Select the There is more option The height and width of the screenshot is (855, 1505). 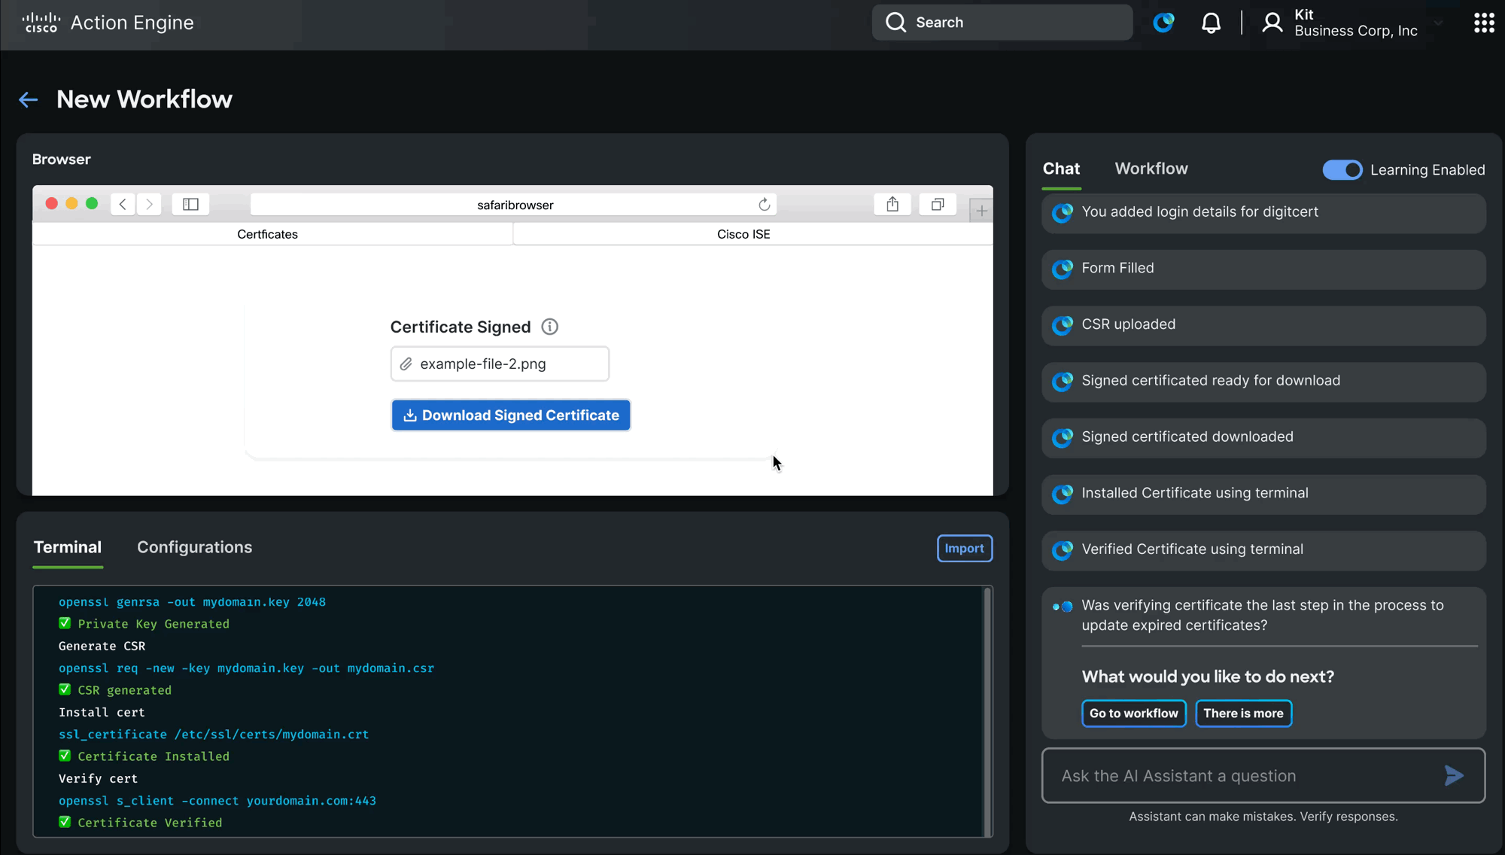click(x=1243, y=714)
